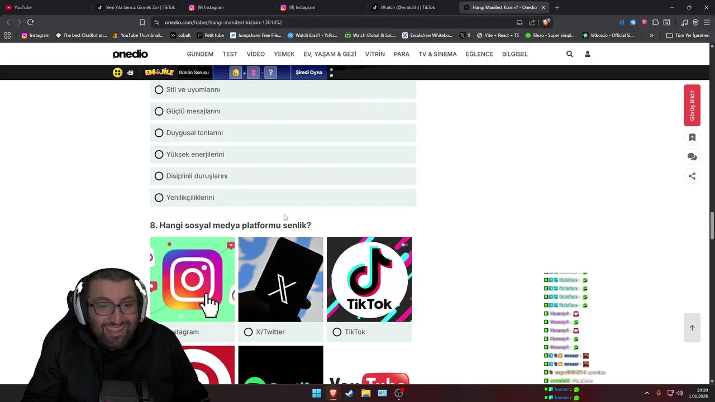This screenshot has height=402, width=715.
Task: Click the TikTok logo image
Action: pyautogui.click(x=369, y=279)
